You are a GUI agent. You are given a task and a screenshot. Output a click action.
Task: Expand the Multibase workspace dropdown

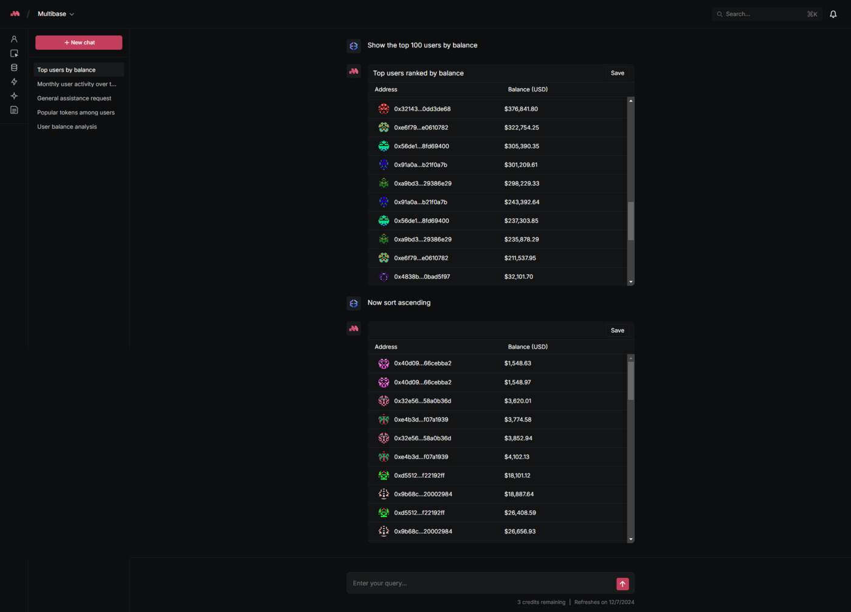point(56,14)
